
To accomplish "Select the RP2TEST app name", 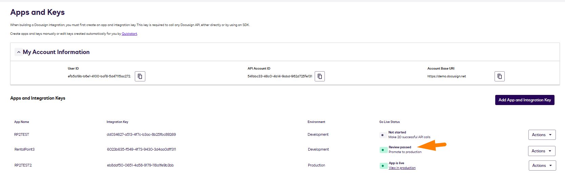I will 22,134.
